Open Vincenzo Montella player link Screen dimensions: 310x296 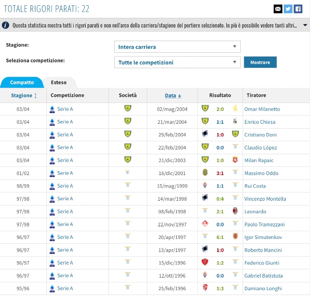pos(265,199)
